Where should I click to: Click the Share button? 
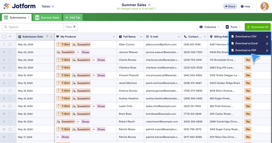pos(229,6)
